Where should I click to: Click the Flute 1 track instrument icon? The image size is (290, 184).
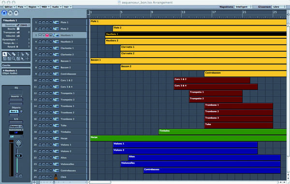coord(56,22)
